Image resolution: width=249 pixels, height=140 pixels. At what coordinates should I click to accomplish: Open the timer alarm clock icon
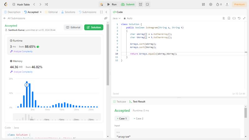(x=141, y=4)
